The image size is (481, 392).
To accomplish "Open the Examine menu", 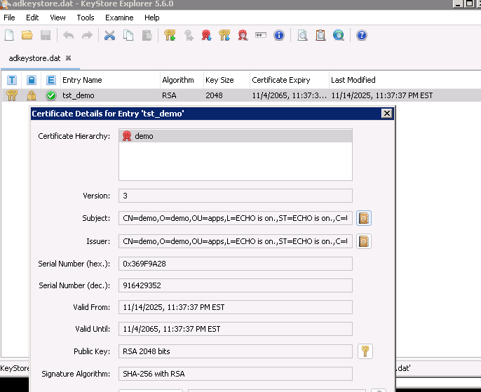I will click(x=119, y=18).
